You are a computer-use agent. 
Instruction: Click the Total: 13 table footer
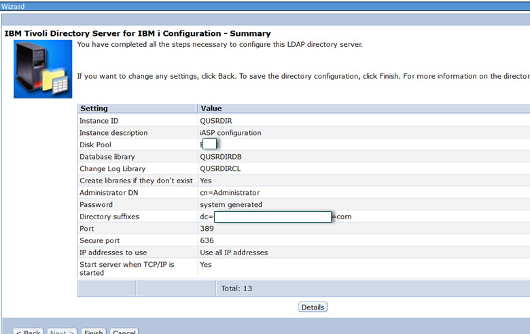pos(236,289)
